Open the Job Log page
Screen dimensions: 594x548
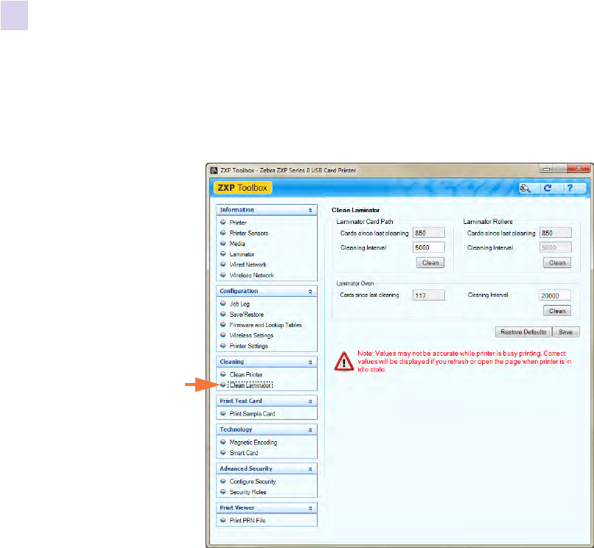pyautogui.click(x=240, y=303)
